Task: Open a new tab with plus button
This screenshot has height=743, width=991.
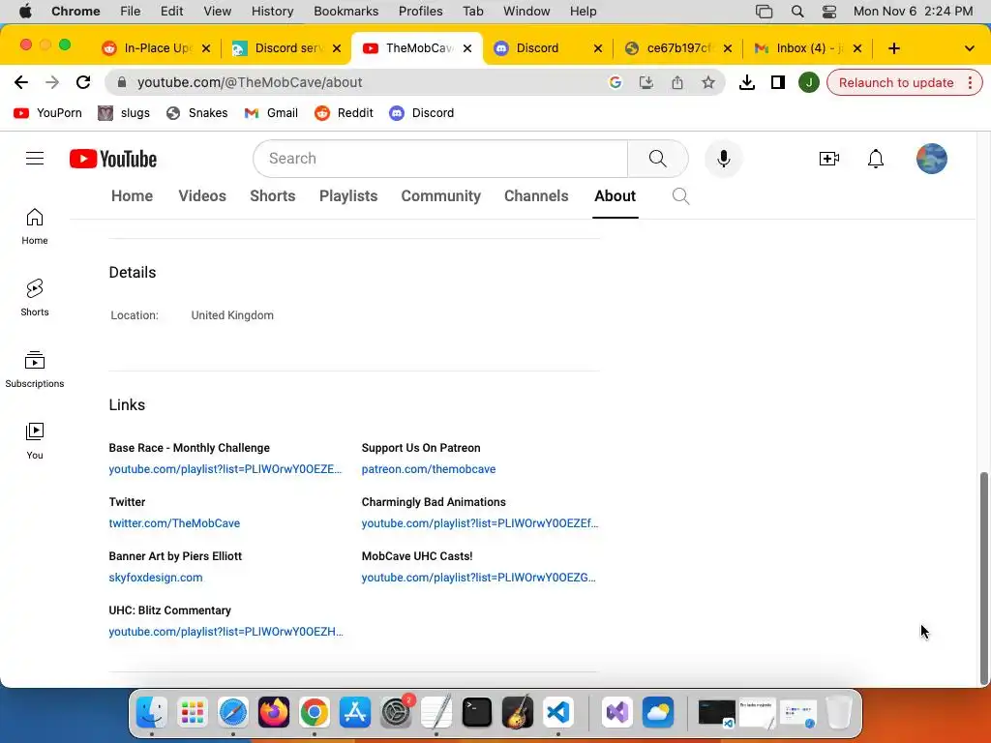Action: click(893, 48)
